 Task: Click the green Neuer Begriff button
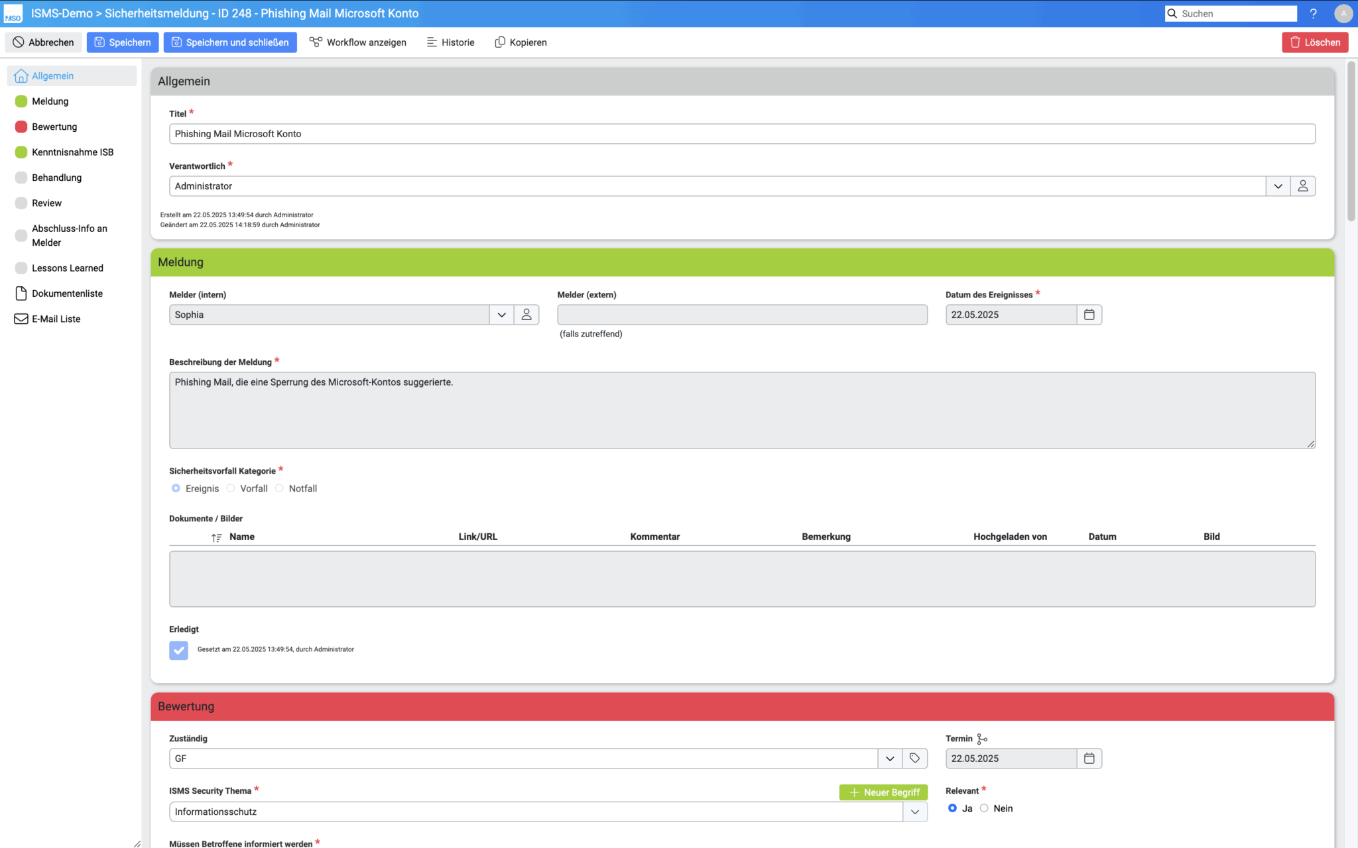click(x=883, y=792)
